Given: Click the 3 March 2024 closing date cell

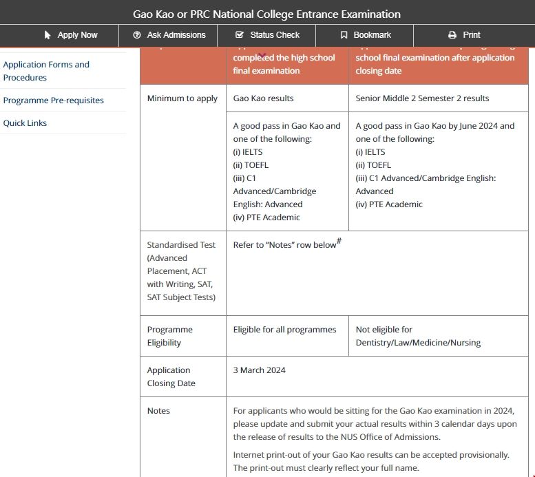Looking at the screenshot, I should click(259, 370).
